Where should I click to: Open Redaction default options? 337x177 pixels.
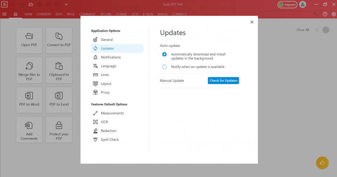point(117,131)
